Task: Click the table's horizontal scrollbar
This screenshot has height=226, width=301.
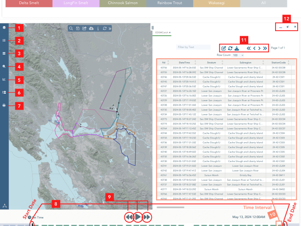Action: point(170,207)
